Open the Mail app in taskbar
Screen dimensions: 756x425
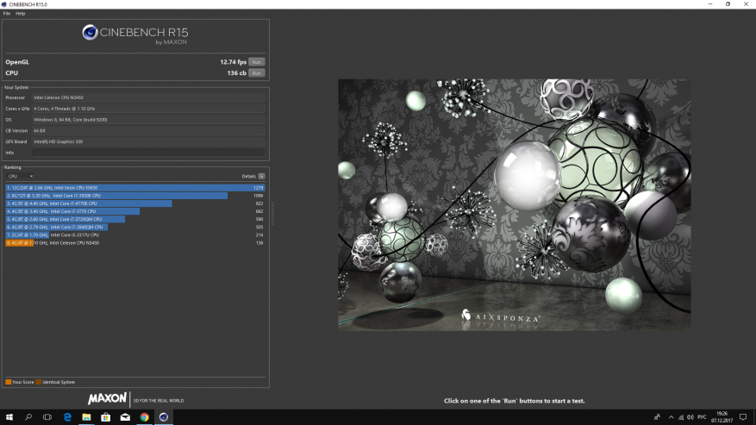coord(125,417)
